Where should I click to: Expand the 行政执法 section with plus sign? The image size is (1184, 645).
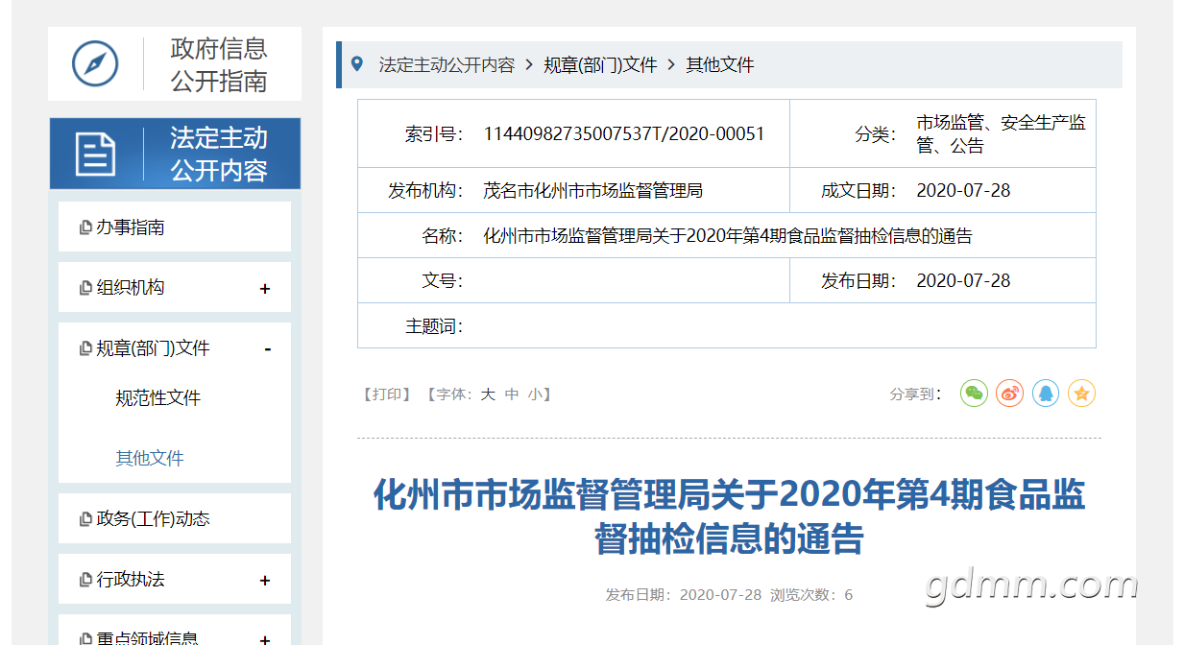(x=265, y=581)
